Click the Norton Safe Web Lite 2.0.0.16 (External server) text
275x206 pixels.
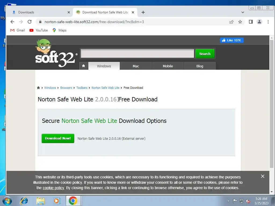tap(111, 139)
